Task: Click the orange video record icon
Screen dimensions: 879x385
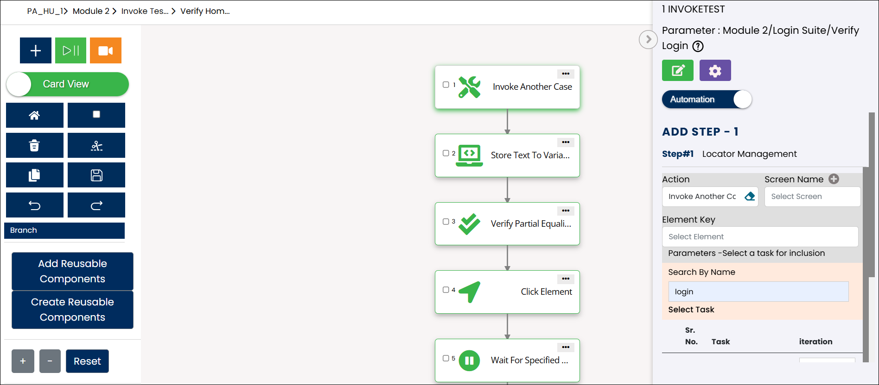Action: click(x=105, y=50)
